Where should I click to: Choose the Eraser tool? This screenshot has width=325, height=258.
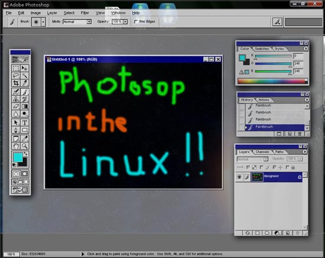(x=16, y=107)
